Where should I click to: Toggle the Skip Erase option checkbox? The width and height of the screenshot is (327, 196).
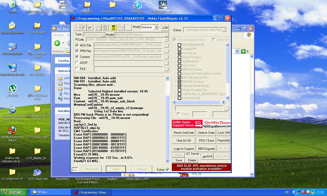179,65
